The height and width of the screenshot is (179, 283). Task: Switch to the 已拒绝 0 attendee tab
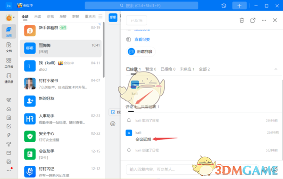[x=168, y=69]
